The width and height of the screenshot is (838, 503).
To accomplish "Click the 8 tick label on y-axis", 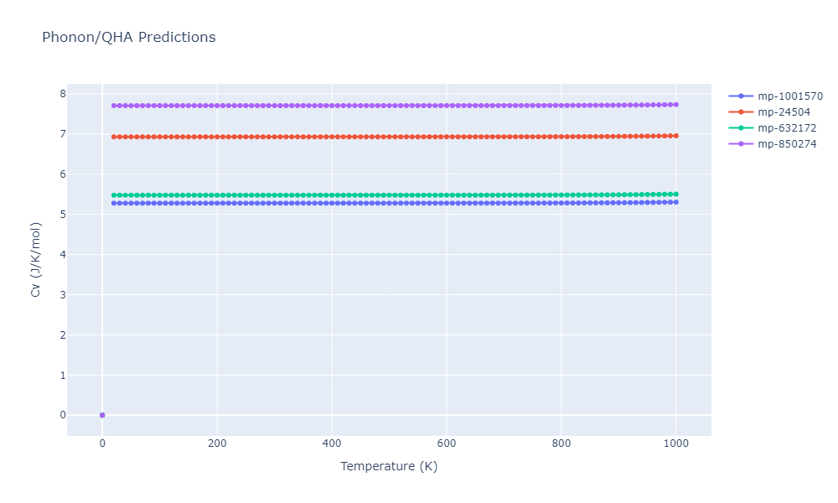I will pyautogui.click(x=63, y=94).
